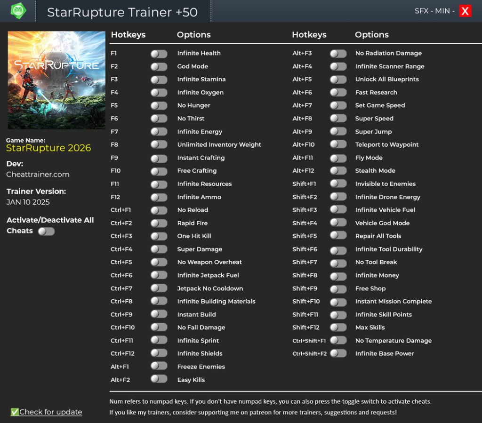Enable Set Game Speed toggle
This screenshot has width=482, height=423.
point(338,106)
